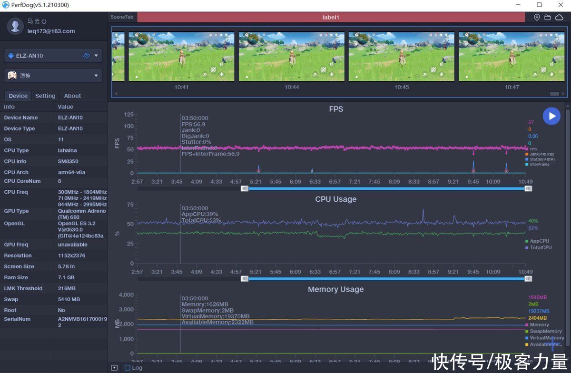Click the CPU Type value lahaina
Image resolution: width=571 pixels, height=373 pixels.
[67, 150]
